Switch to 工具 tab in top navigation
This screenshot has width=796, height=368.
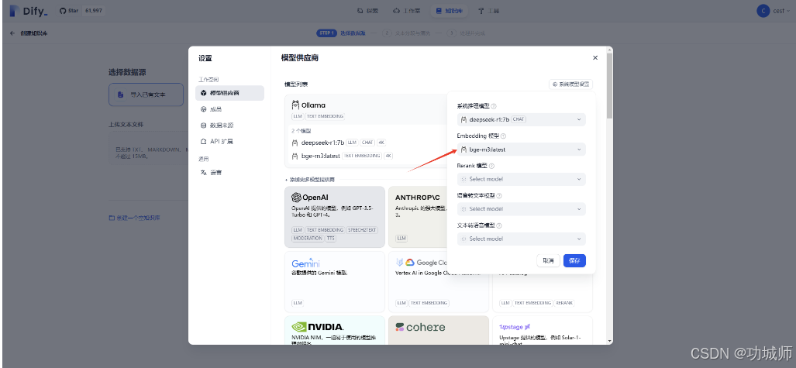488,11
